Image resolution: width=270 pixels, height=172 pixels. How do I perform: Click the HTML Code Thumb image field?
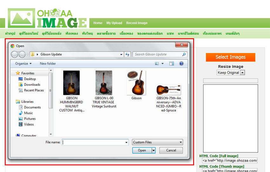point(230,170)
